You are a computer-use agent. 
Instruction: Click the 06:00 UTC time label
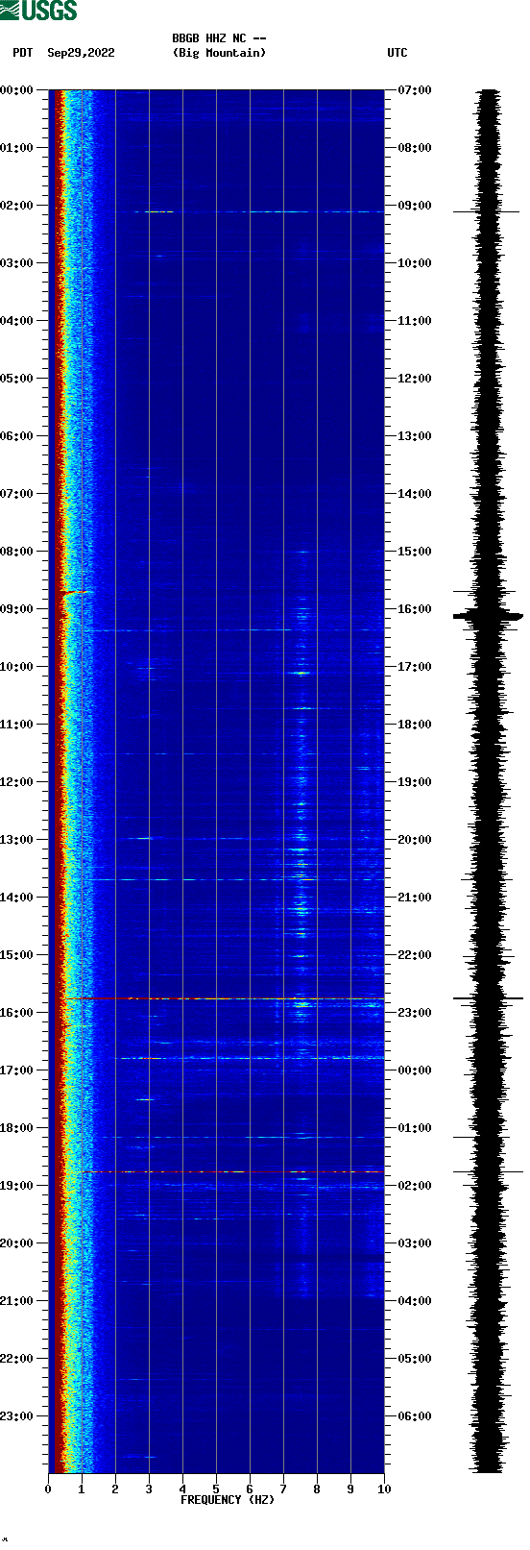[415, 1416]
